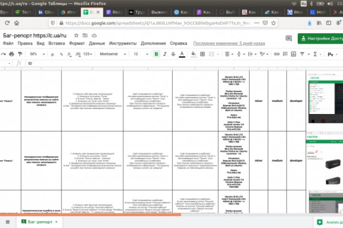The image size is (343, 228).
Task: Click the filter icon
Action: click(x=302, y=54)
